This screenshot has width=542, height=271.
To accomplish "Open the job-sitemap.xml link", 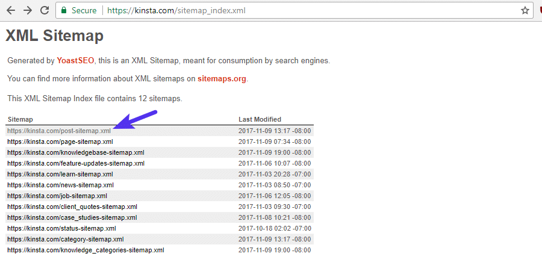I will click(57, 196).
